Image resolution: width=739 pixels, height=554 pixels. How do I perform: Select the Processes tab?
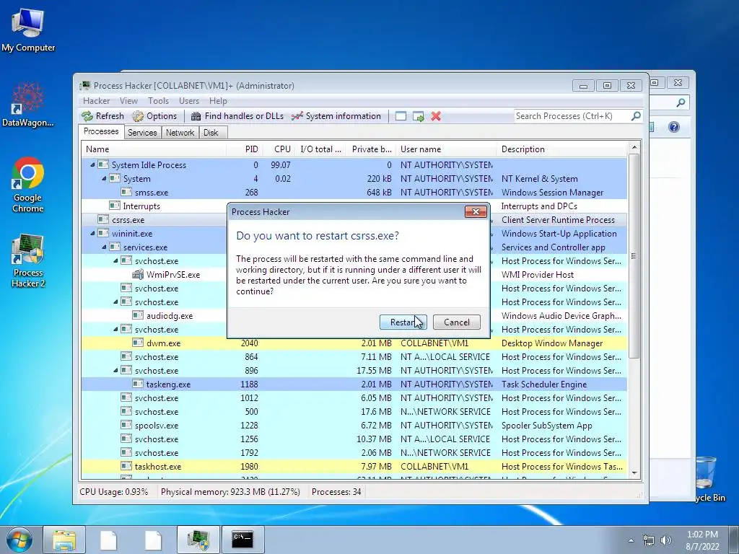[x=101, y=131]
